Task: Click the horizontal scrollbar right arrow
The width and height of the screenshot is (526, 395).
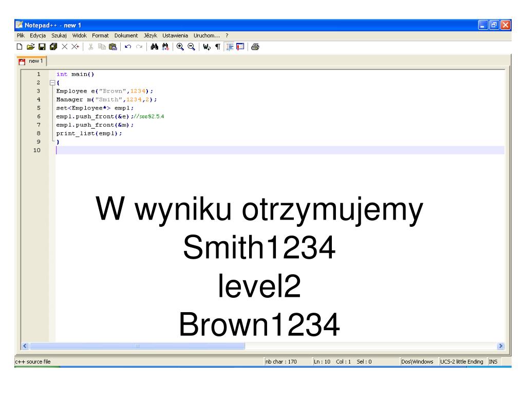Action: point(500,346)
